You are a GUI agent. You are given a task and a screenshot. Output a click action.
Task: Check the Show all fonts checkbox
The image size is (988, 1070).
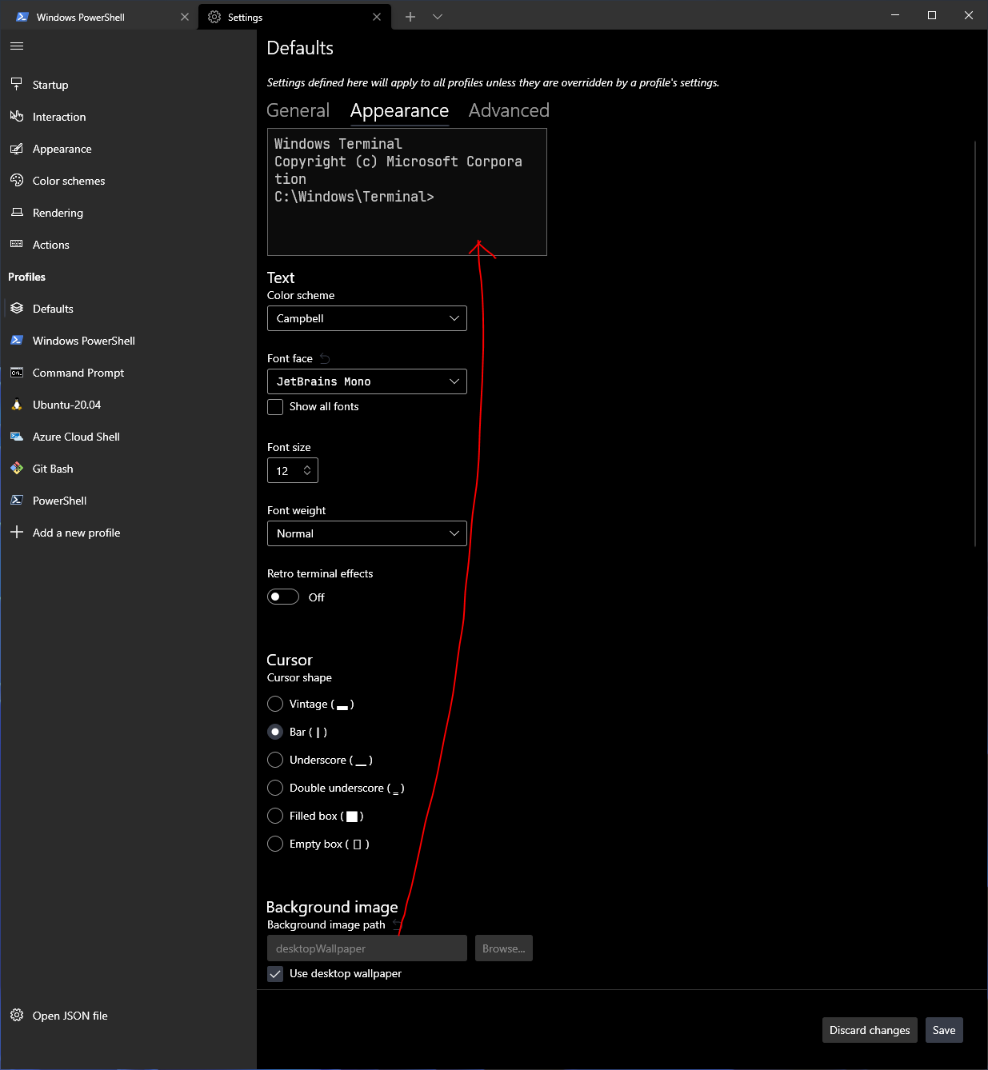click(x=275, y=406)
